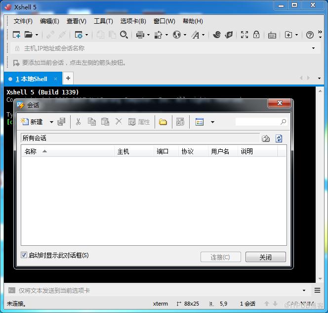328x313 pixels.
Task: Click the new folder icon in Sessions dialog
Action: click(163, 122)
